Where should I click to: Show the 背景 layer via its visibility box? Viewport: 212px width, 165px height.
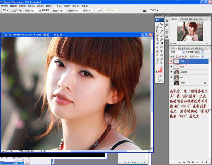point(171,83)
